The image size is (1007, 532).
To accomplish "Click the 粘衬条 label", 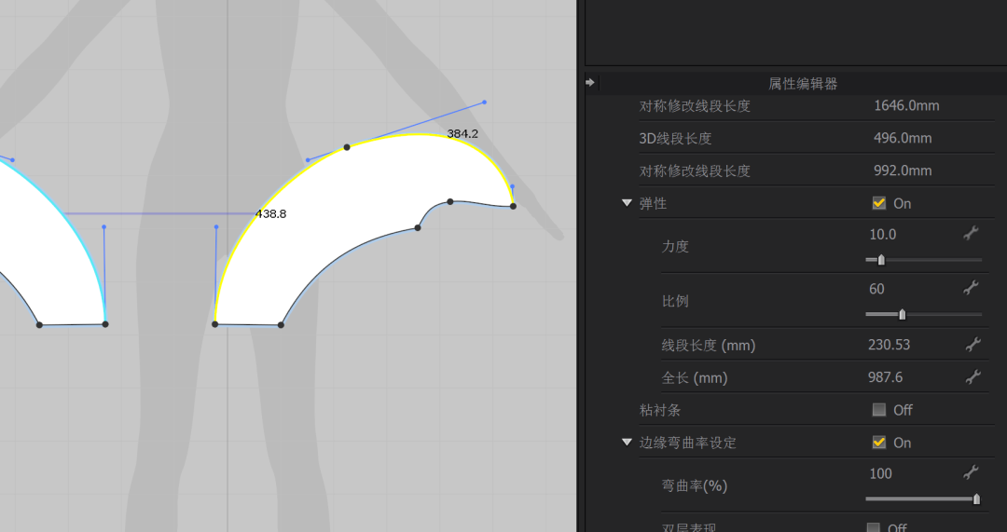I will (660, 409).
